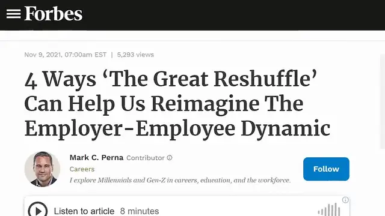Click the 5,293 views counter

135,55
